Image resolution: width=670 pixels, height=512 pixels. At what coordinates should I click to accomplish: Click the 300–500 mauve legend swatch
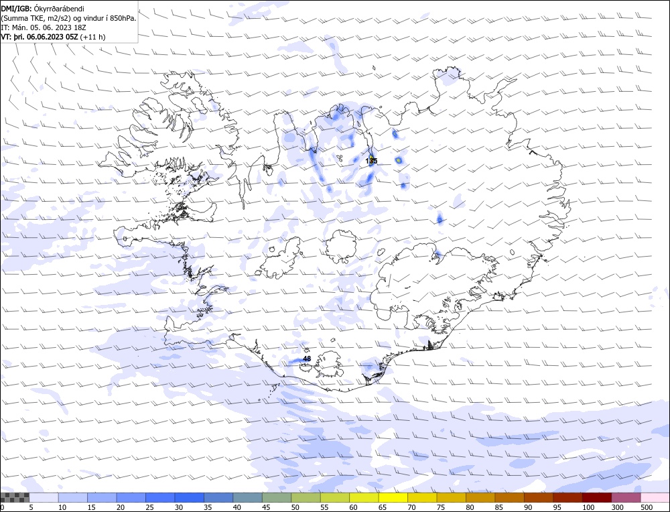tap(626, 497)
